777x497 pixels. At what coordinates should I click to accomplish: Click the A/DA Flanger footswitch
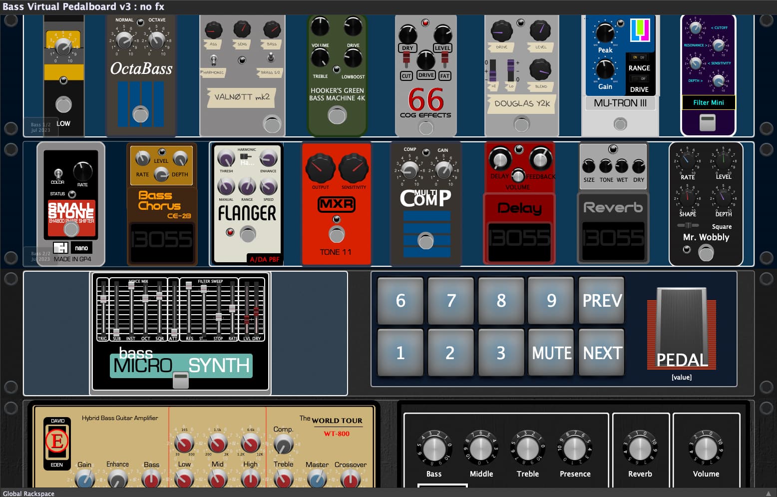coord(248,233)
